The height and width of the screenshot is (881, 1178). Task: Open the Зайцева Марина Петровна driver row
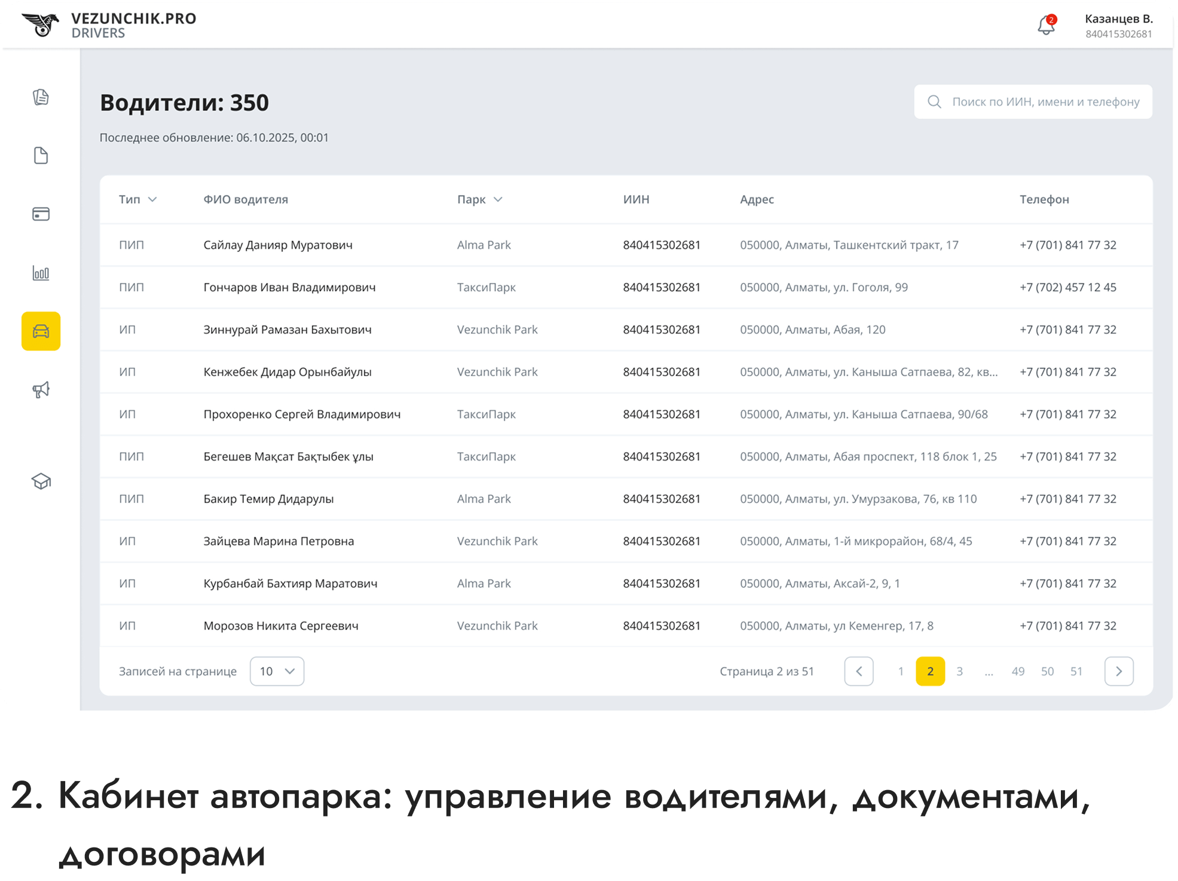(279, 541)
